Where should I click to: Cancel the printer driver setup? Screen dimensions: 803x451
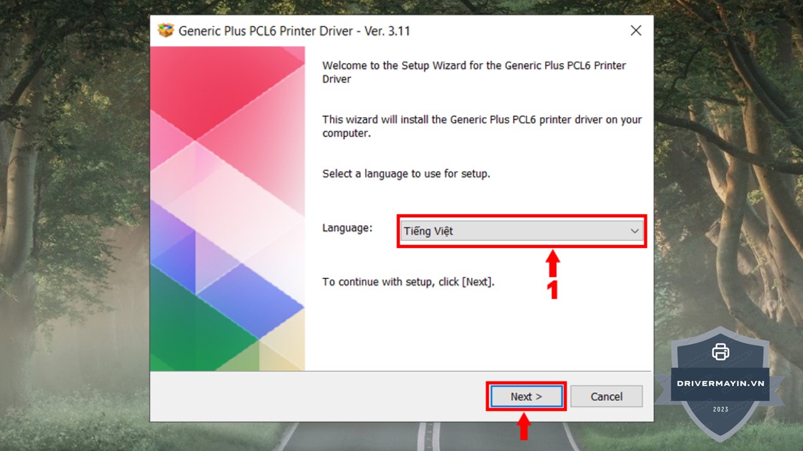(x=607, y=397)
